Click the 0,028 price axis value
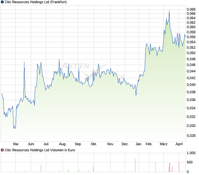199x175 pixels. (x=191, y=136)
